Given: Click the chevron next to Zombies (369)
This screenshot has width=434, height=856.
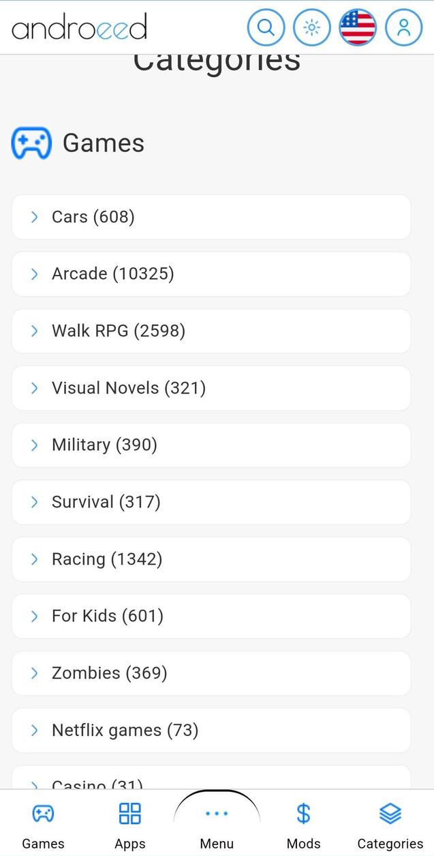Looking at the screenshot, I should click(35, 673).
